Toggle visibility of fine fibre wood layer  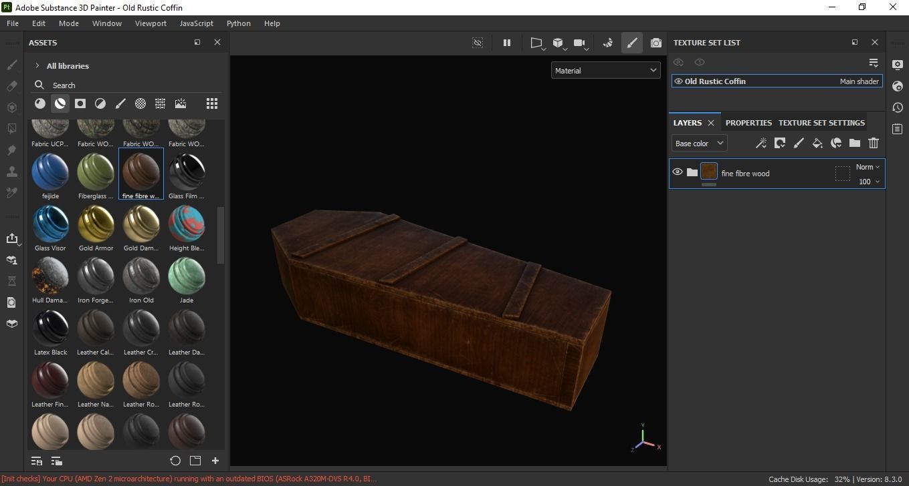click(678, 172)
